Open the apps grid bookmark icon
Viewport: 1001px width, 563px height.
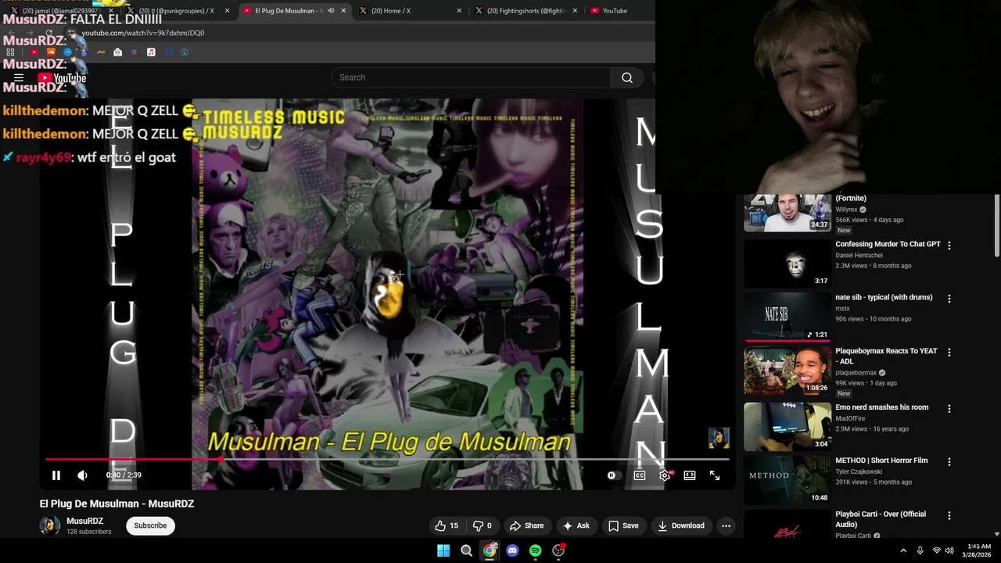point(11,52)
